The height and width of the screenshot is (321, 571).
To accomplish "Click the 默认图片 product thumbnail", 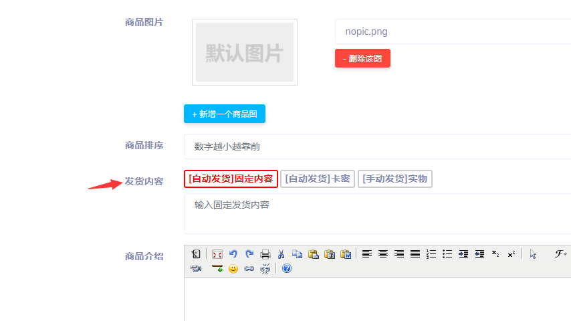I will coord(245,52).
